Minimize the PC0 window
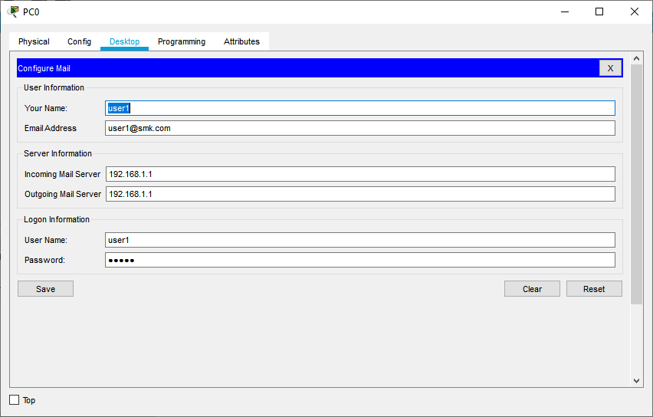Screen dimensions: 653x417 point(565,11)
